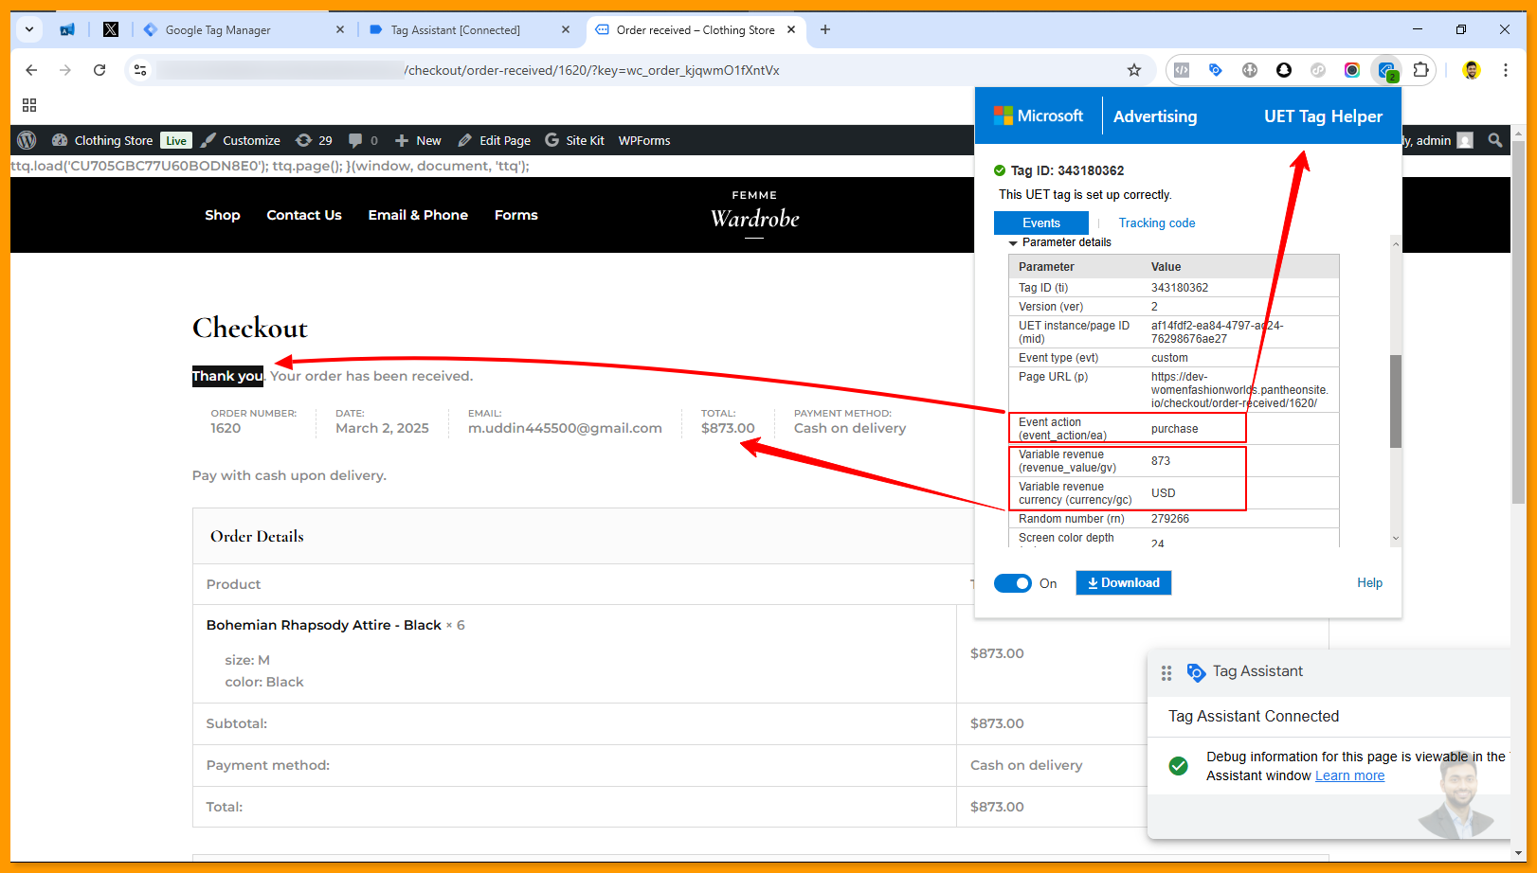The width and height of the screenshot is (1537, 873).
Task: Open the Chrome three-dot menu
Action: tap(1505, 70)
